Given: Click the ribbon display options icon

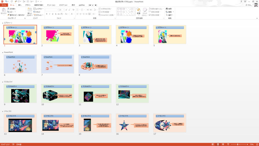Looking at the screenshot, I should (245, 2).
